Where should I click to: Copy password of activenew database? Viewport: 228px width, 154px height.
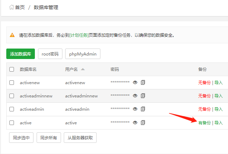pyautogui.click(x=143, y=83)
